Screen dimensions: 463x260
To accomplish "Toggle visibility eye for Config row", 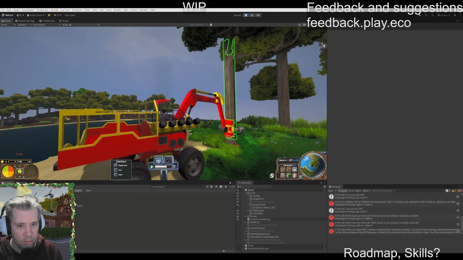I will click(x=238, y=196).
